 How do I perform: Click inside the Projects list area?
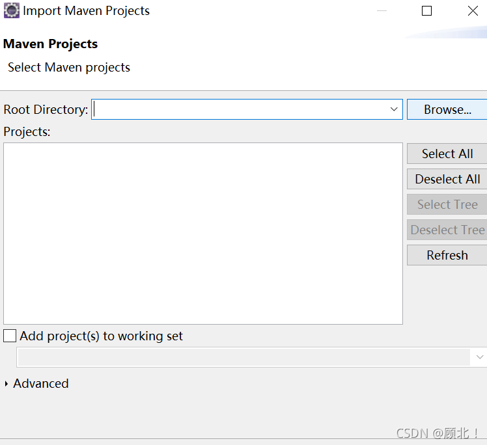[x=203, y=234]
